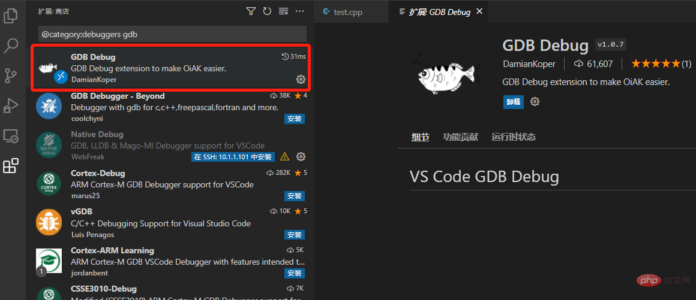Image resolution: width=696 pixels, height=300 pixels.
Task: Open the extensions view more actions menu
Action: coord(300,11)
